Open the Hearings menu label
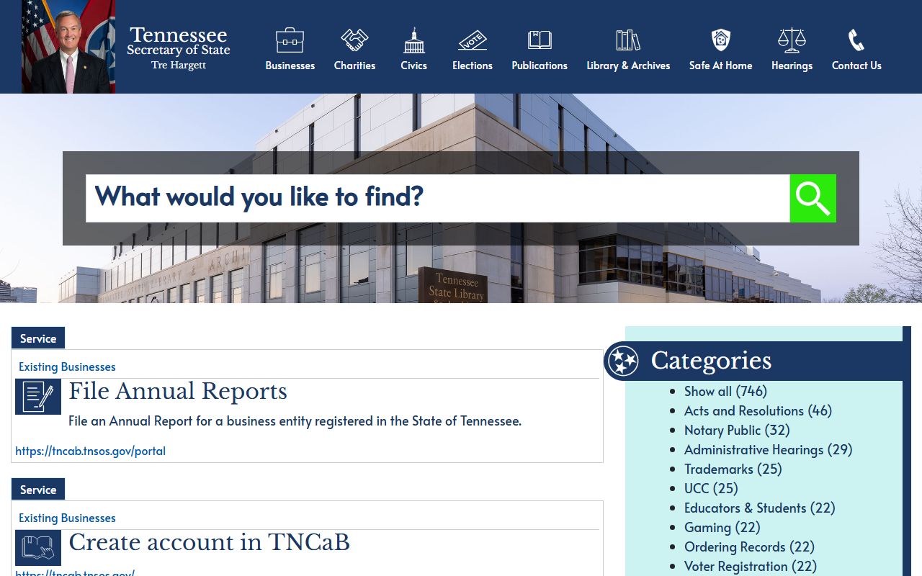This screenshot has height=576, width=922. 792,66
